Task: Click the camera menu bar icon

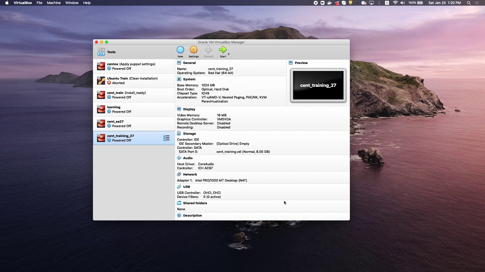Action: point(323,3)
